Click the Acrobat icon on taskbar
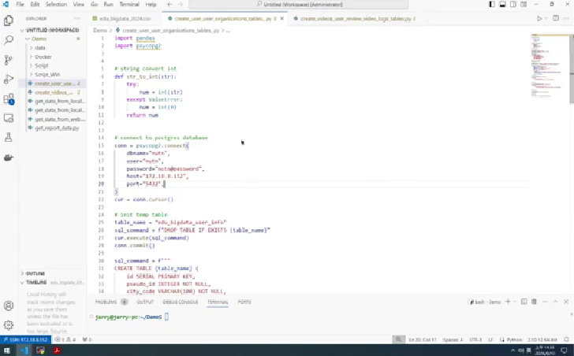The image size is (574, 356). (57, 350)
